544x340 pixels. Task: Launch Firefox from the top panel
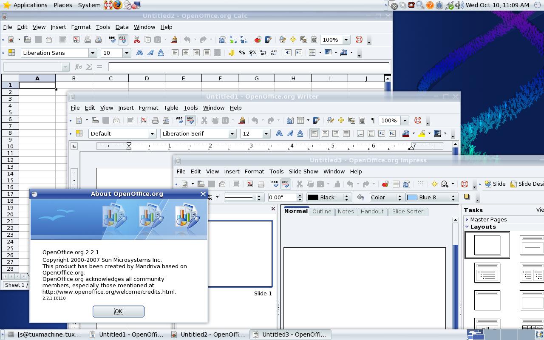(x=117, y=5)
